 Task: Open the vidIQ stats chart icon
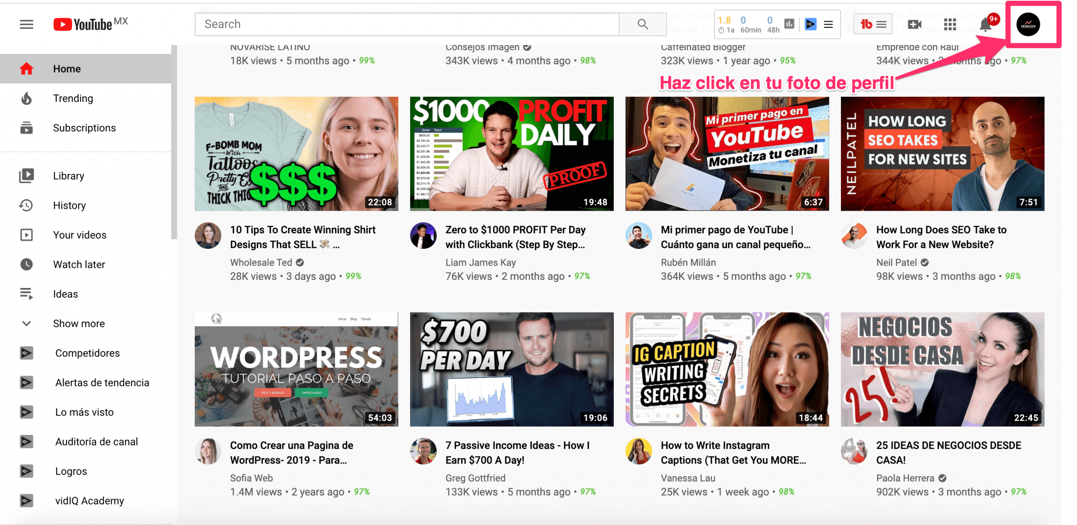pos(789,24)
